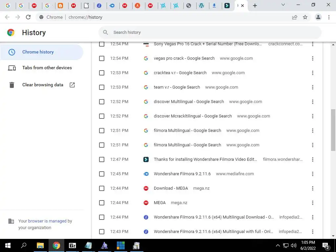Select Chrome history in the sidebar

(42, 52)
